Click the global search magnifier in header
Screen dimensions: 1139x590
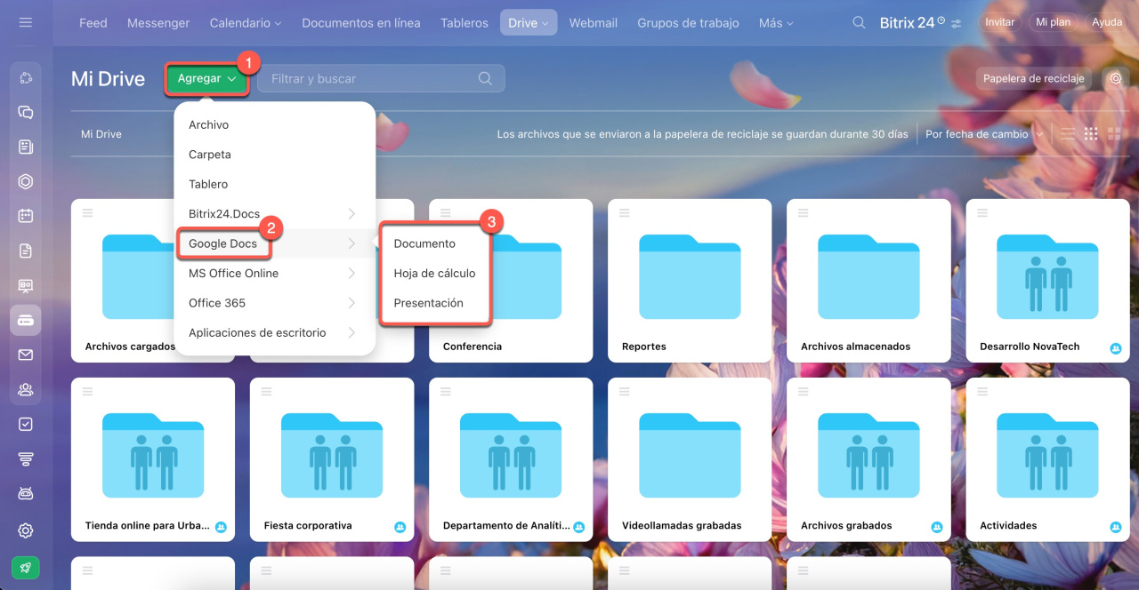[x=859, y=23]
